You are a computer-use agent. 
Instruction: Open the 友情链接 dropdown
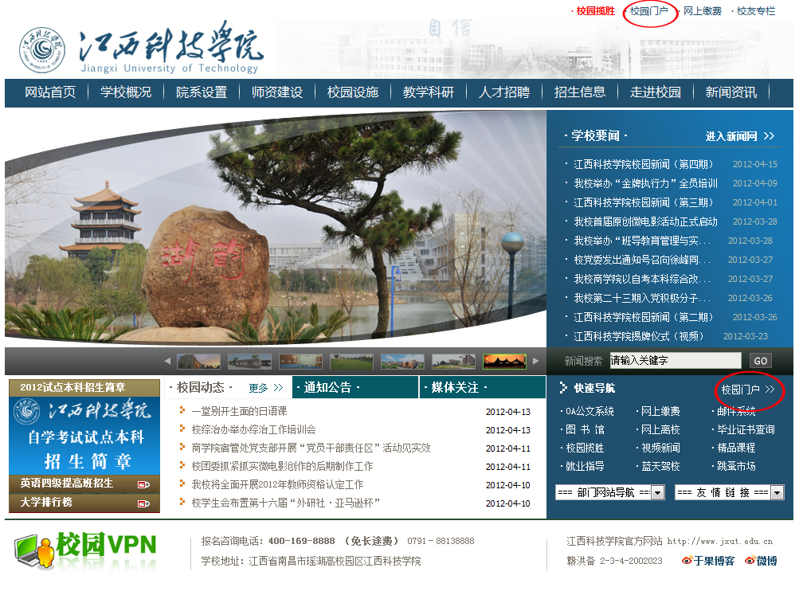point(777,492)
